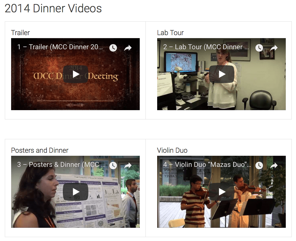
Task: Play the Lab Tour video
Action: click(x=221, y=74)
